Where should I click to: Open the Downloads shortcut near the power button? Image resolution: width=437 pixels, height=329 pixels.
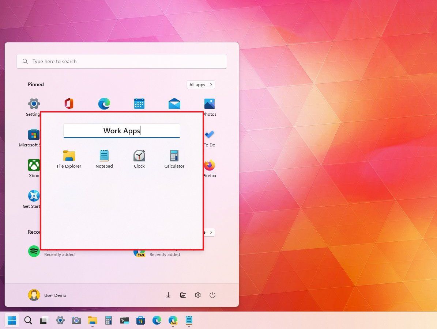[x=168, y=295]
